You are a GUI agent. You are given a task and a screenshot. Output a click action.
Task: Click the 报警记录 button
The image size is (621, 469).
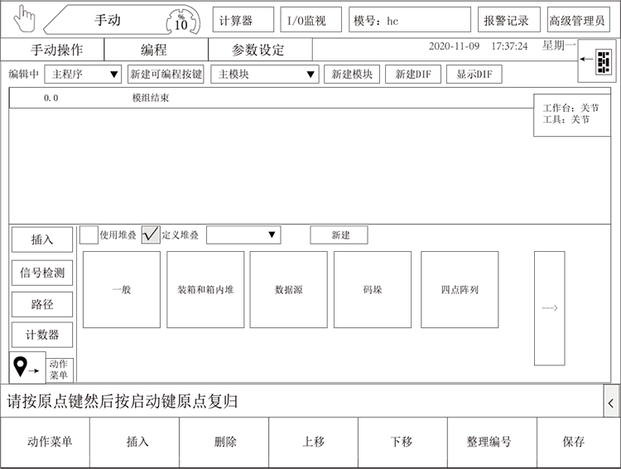click(506, 21)
